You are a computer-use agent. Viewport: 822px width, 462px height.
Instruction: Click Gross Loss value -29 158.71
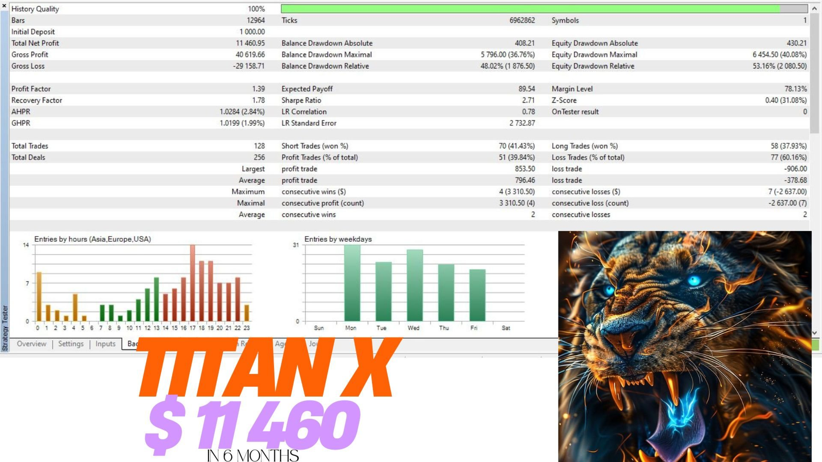(x=249, y=66)
